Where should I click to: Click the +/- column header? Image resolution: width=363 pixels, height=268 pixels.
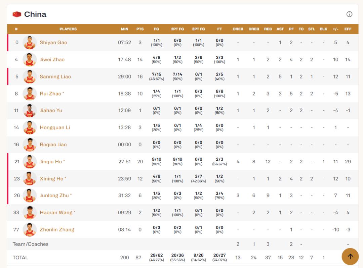point(335,29)
